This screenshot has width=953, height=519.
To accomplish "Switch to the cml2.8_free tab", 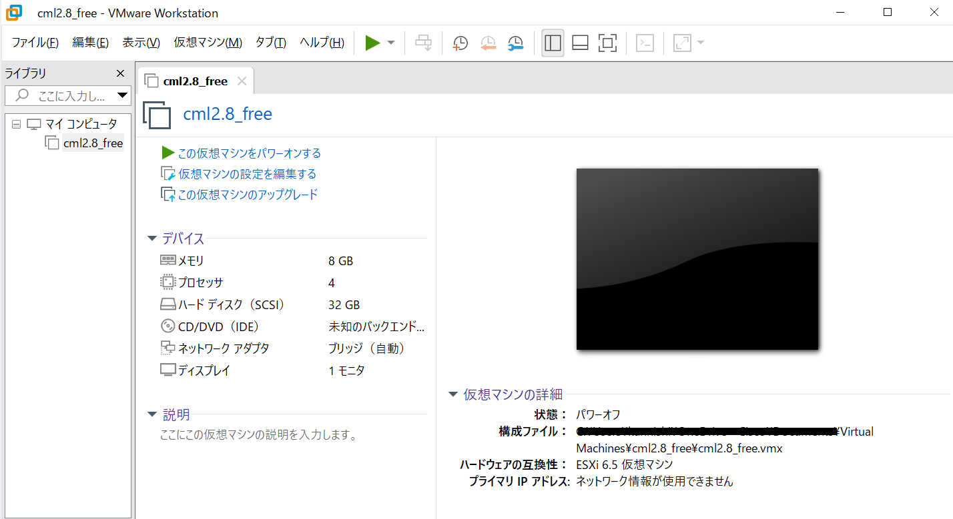I will coord(193,80).
